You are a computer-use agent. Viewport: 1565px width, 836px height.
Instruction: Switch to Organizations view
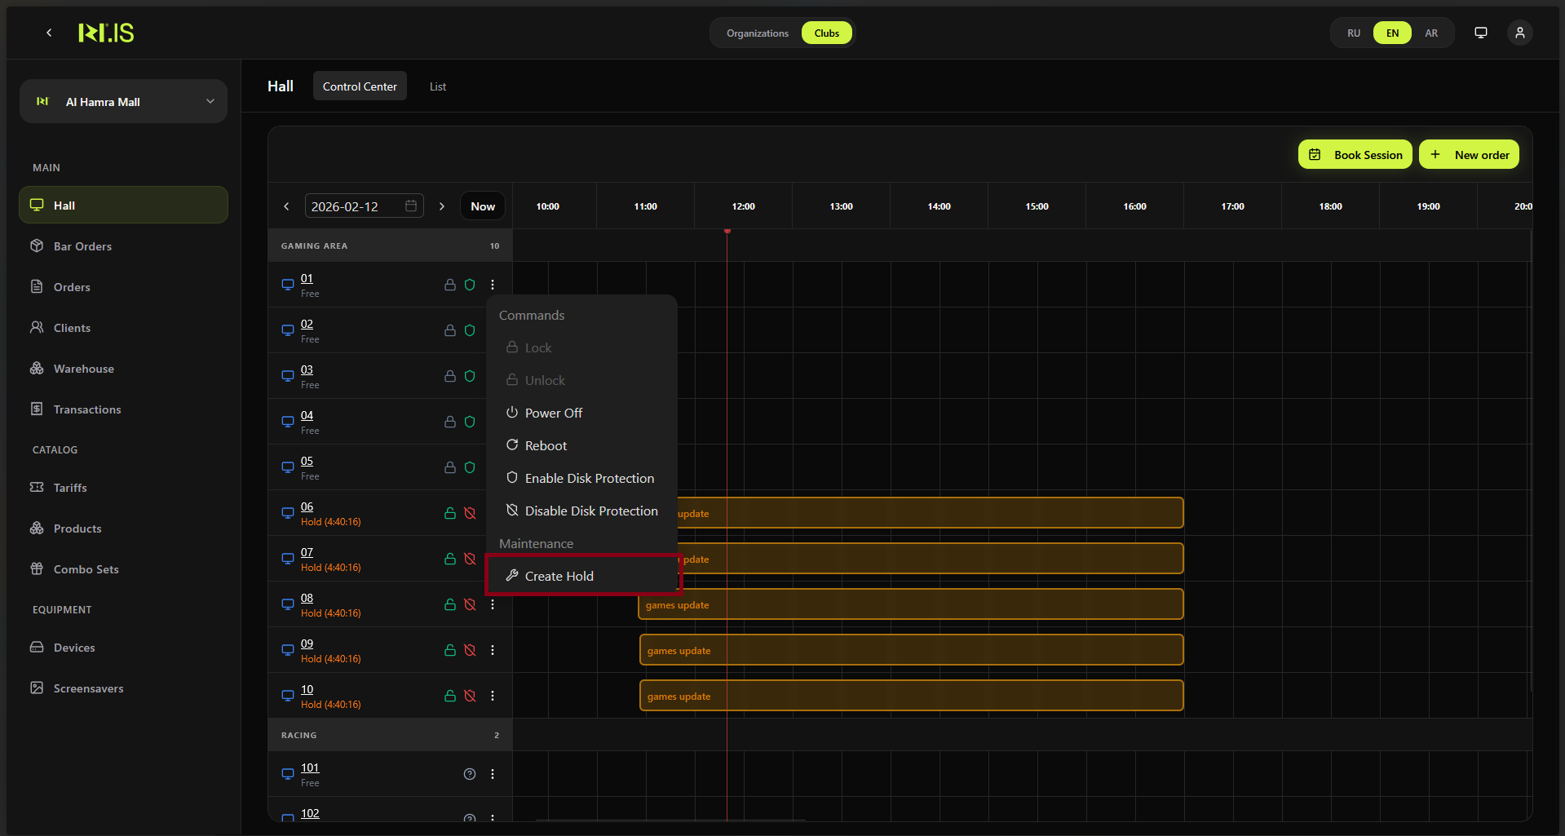pyautogui.click(x=757, y=33)
